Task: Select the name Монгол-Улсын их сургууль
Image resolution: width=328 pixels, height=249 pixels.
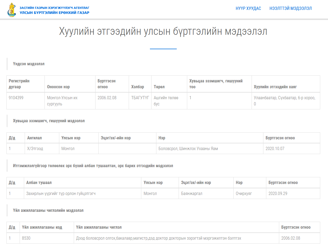Action: [x=62, y=101]
